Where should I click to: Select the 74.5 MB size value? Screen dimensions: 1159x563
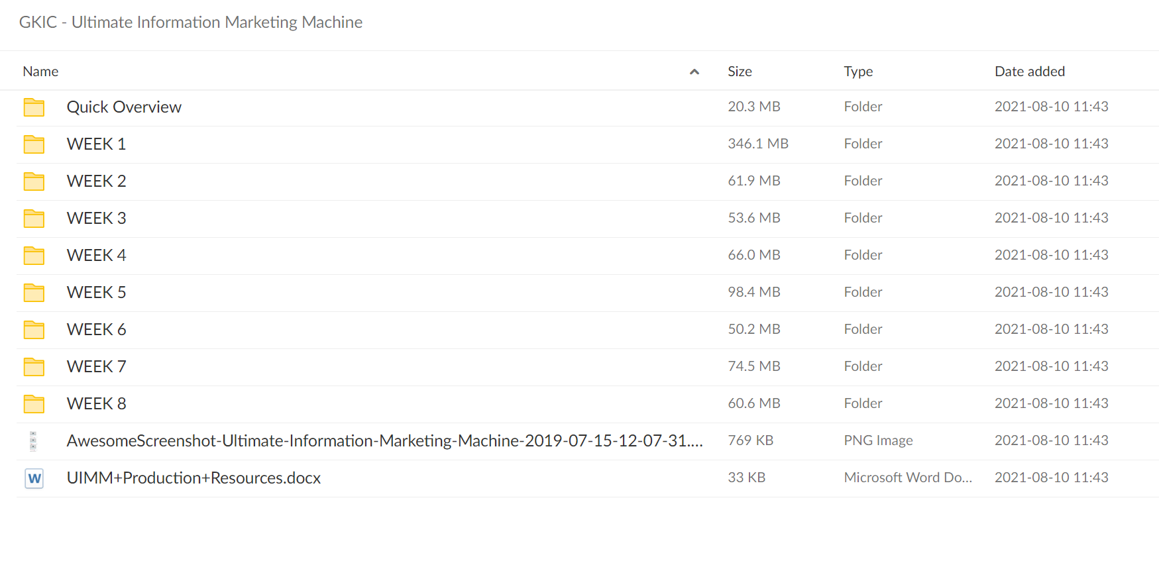point(754,366)
